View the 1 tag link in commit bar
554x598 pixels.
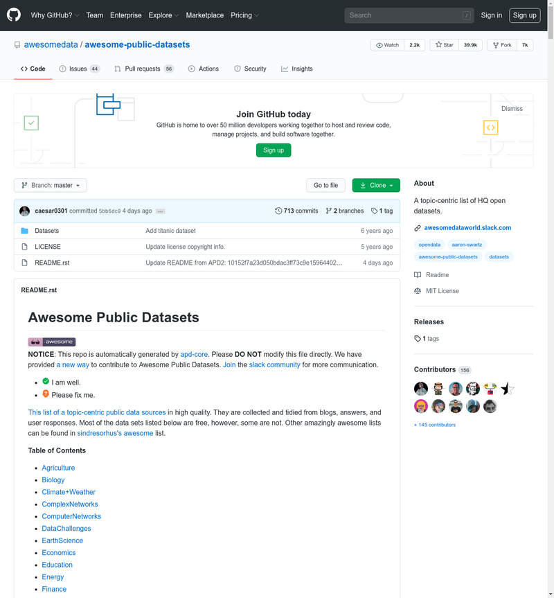[382, 211]
